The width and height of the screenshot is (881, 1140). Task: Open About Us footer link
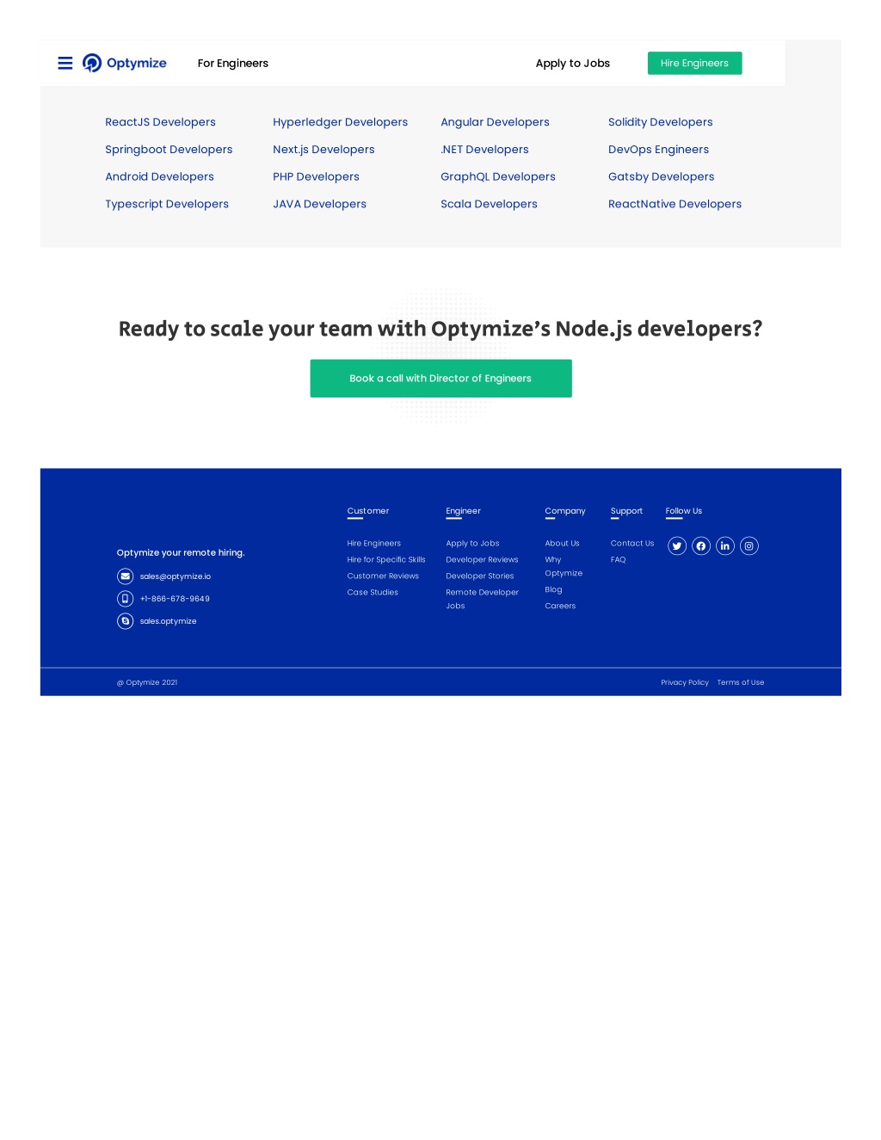(x=563, y=544)
